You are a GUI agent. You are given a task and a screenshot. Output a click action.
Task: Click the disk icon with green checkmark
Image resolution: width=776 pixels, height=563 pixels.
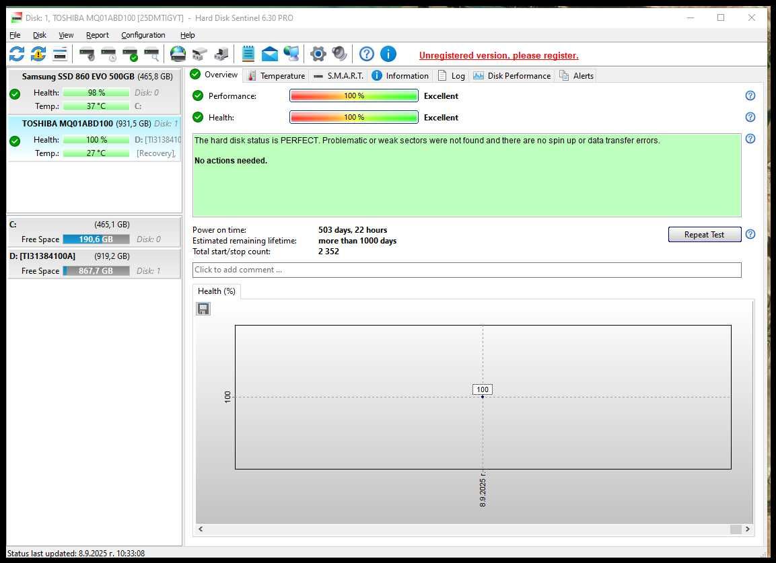coord(130,54)
